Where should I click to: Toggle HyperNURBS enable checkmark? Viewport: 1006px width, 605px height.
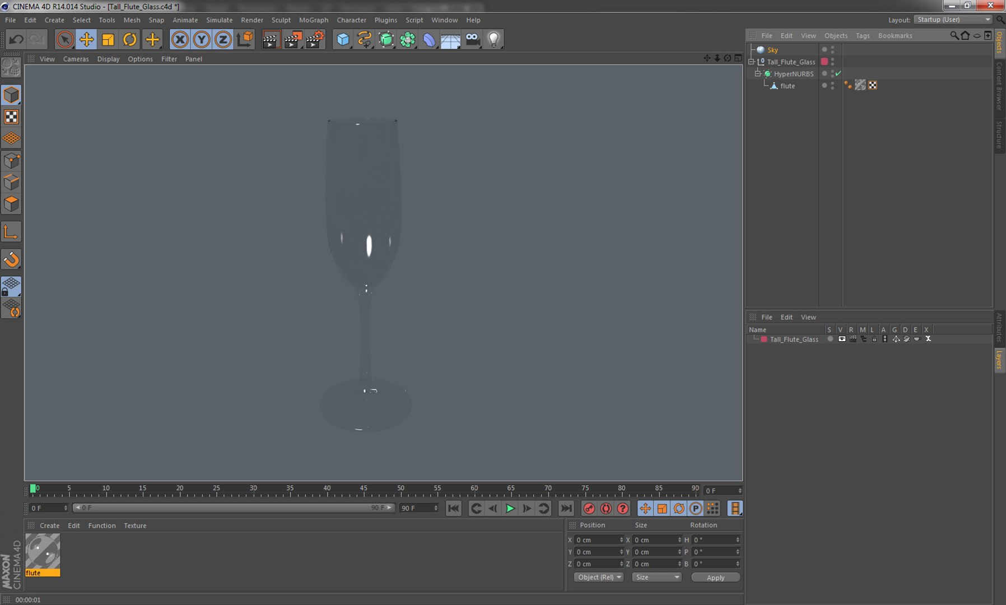pos(838,73)
